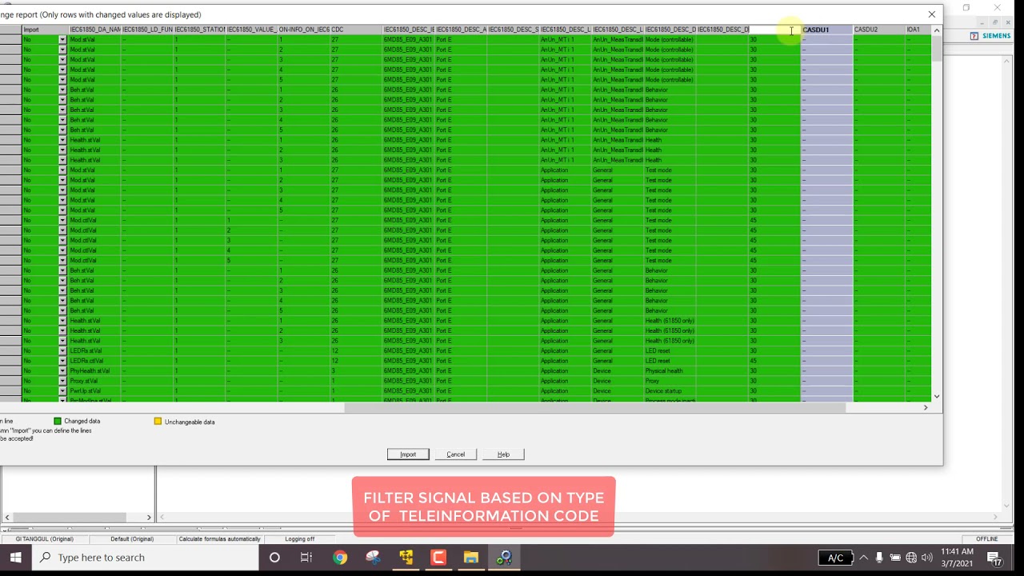Show hidden system tray icons
The width and height of the screenshot is (1024, 576).
[863, 558]
